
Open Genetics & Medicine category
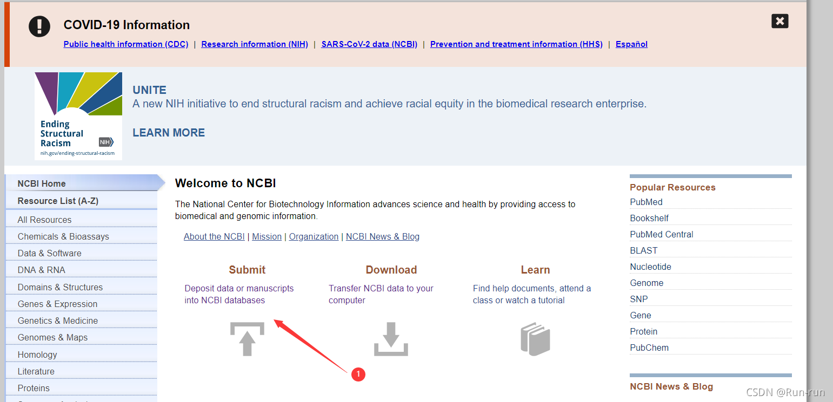[81, 321]
